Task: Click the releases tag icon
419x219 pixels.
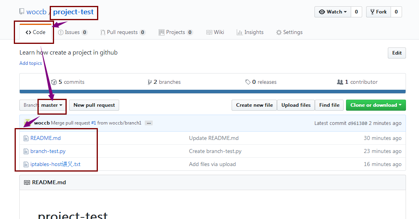Action: tap(248, 82)
